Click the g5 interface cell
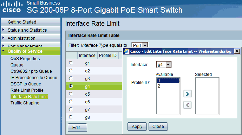Image resolution: width=242 pixels, height=135 pixels. click(87, 94)
